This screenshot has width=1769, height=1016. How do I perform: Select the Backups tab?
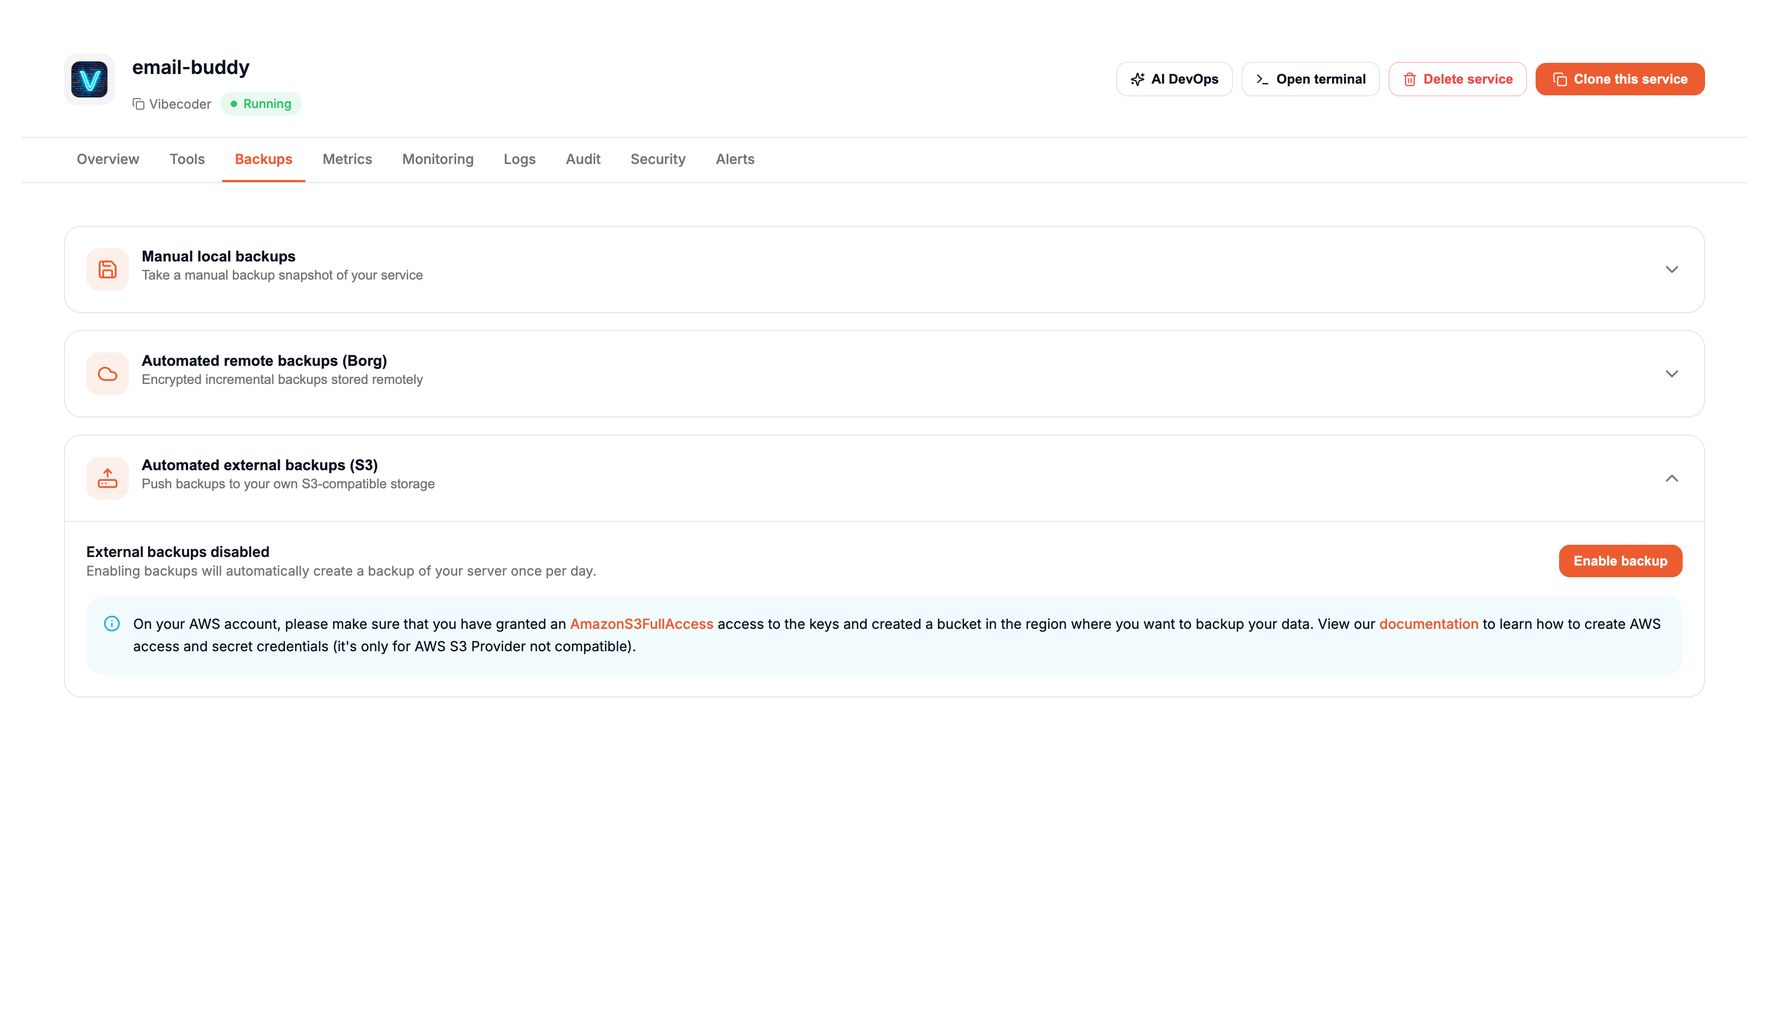(x=263, y=159)
